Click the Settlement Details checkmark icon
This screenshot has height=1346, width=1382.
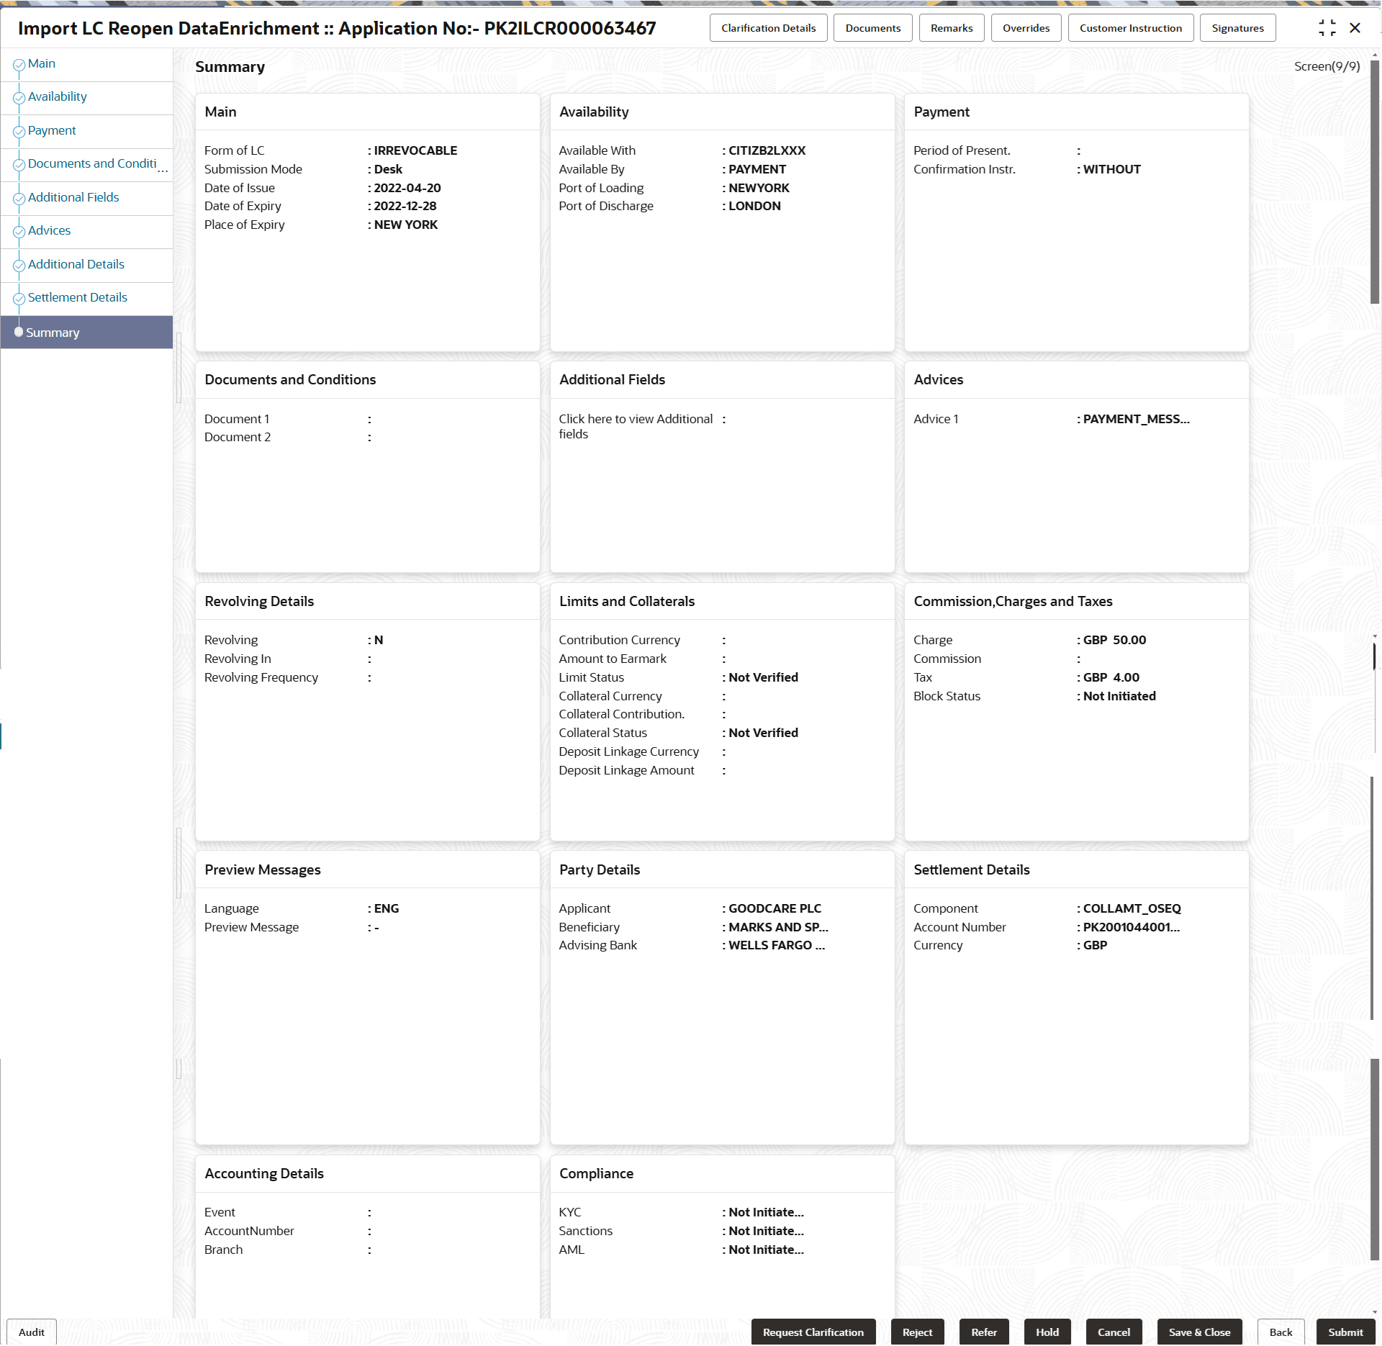click(x=19, y=298)
